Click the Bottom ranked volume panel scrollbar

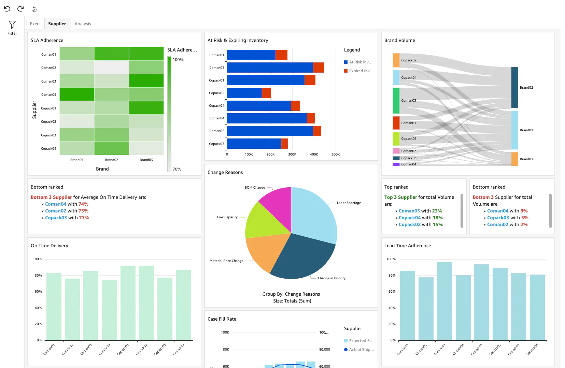(x=550, y=210)
